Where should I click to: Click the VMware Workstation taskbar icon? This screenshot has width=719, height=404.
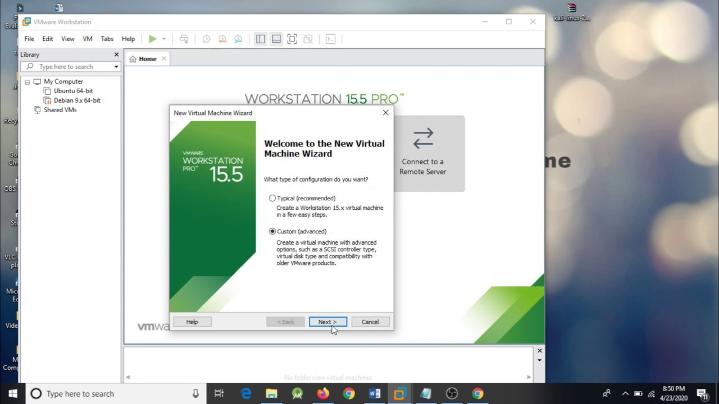tap(400, 393)
